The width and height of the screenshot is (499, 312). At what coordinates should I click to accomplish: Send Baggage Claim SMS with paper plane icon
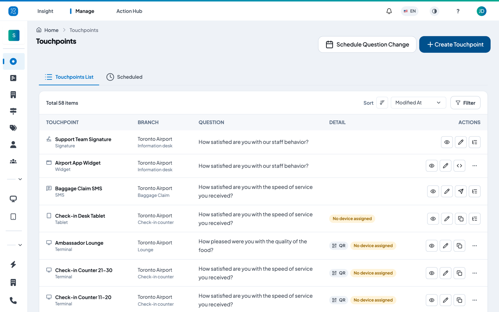pyautogui.click(x=461, y=191)
